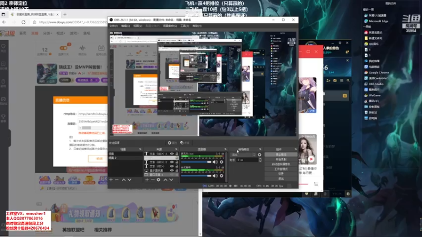Screen dimensions: 422x237
Task: Add a new scene with the Scenes plus icon
Action: pos(111,180)
